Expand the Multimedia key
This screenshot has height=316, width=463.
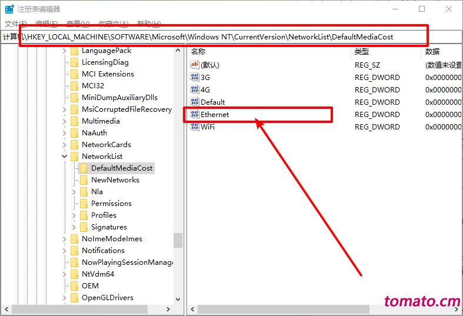64,121
